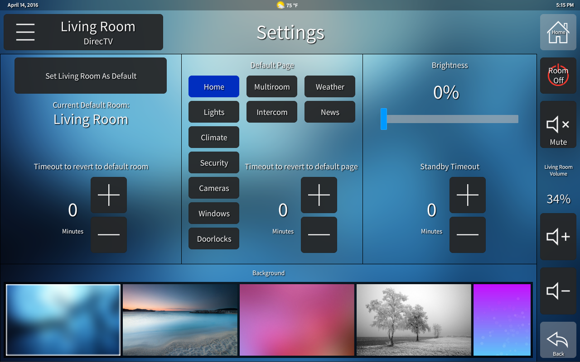Tap the Back arrow icon
The height and width of the screenshot is (362, 580).
[x=558, y=340]
